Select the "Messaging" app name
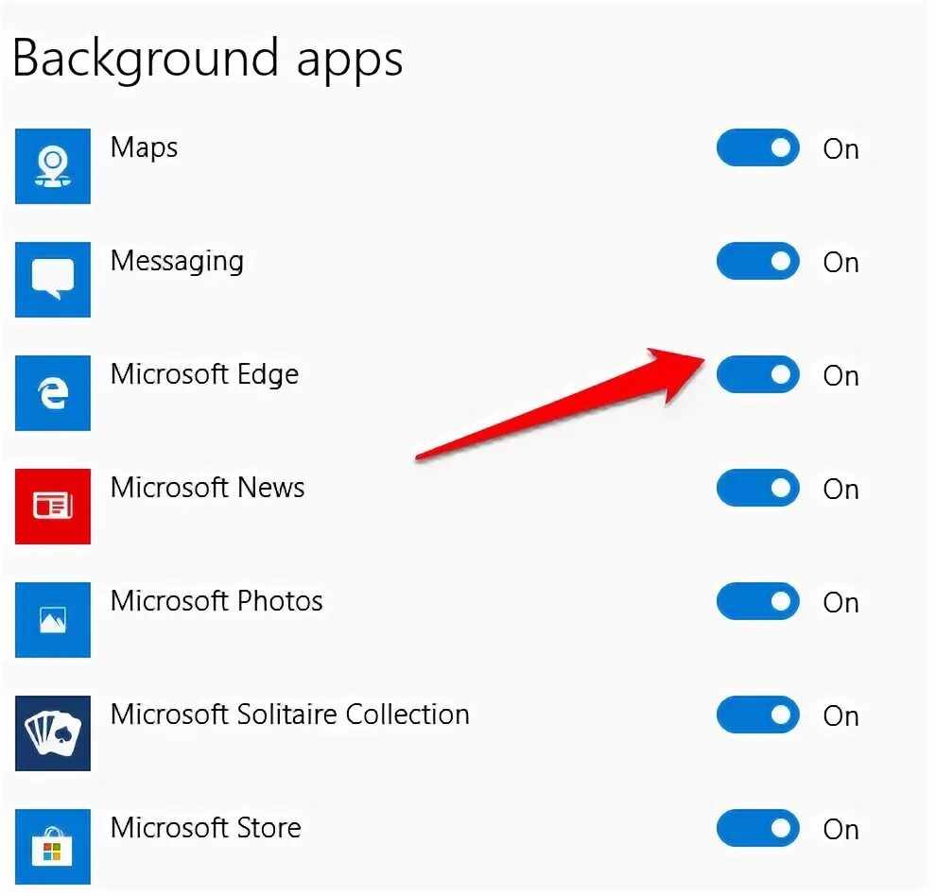This screenshot has width=936, height=896. 178,262
